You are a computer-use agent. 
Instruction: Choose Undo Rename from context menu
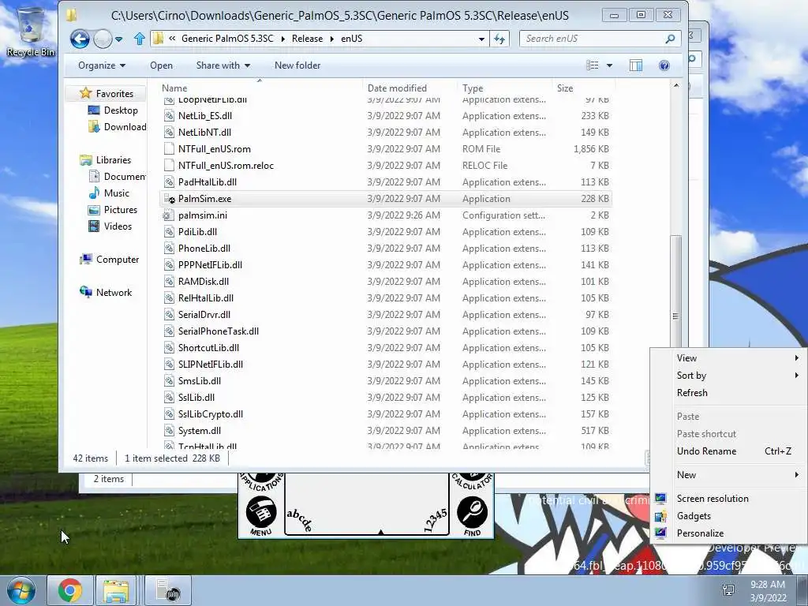click(x=728, y=451)
